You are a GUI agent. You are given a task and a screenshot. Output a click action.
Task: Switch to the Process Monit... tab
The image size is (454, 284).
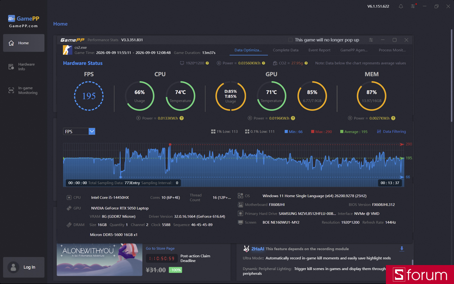coord(392,50)
